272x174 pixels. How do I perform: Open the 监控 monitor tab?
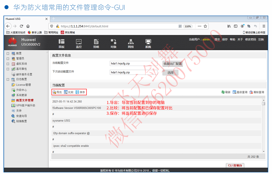[79, 44]
